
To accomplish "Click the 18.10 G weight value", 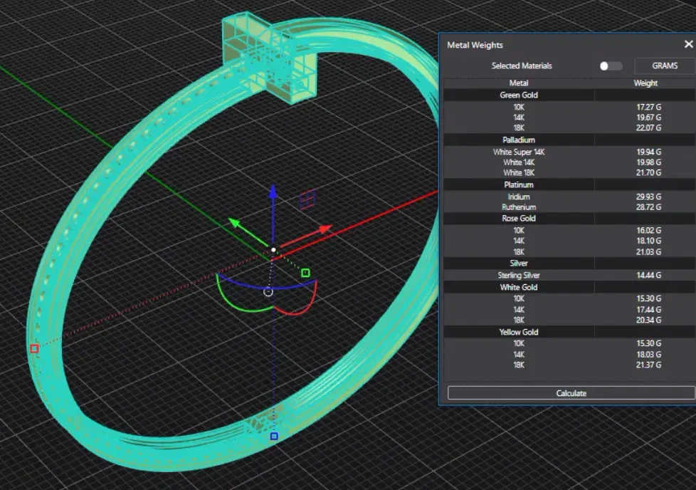I will (648, 241).
